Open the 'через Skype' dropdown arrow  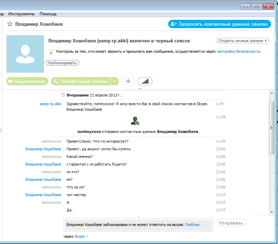click(x=87, y=236)
